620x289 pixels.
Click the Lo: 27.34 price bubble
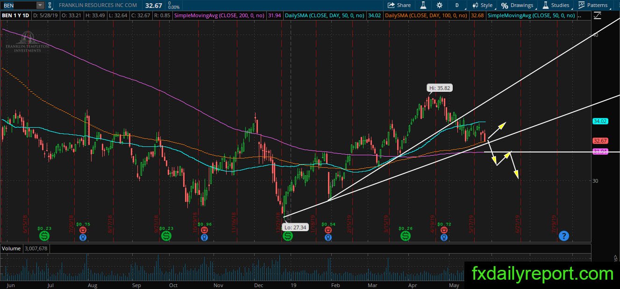click(295, 227)
